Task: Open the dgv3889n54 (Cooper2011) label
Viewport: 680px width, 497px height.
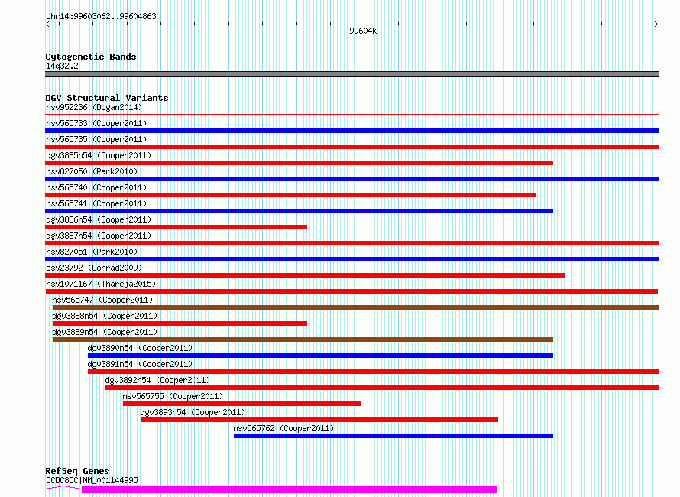Action: pos(105,332)
